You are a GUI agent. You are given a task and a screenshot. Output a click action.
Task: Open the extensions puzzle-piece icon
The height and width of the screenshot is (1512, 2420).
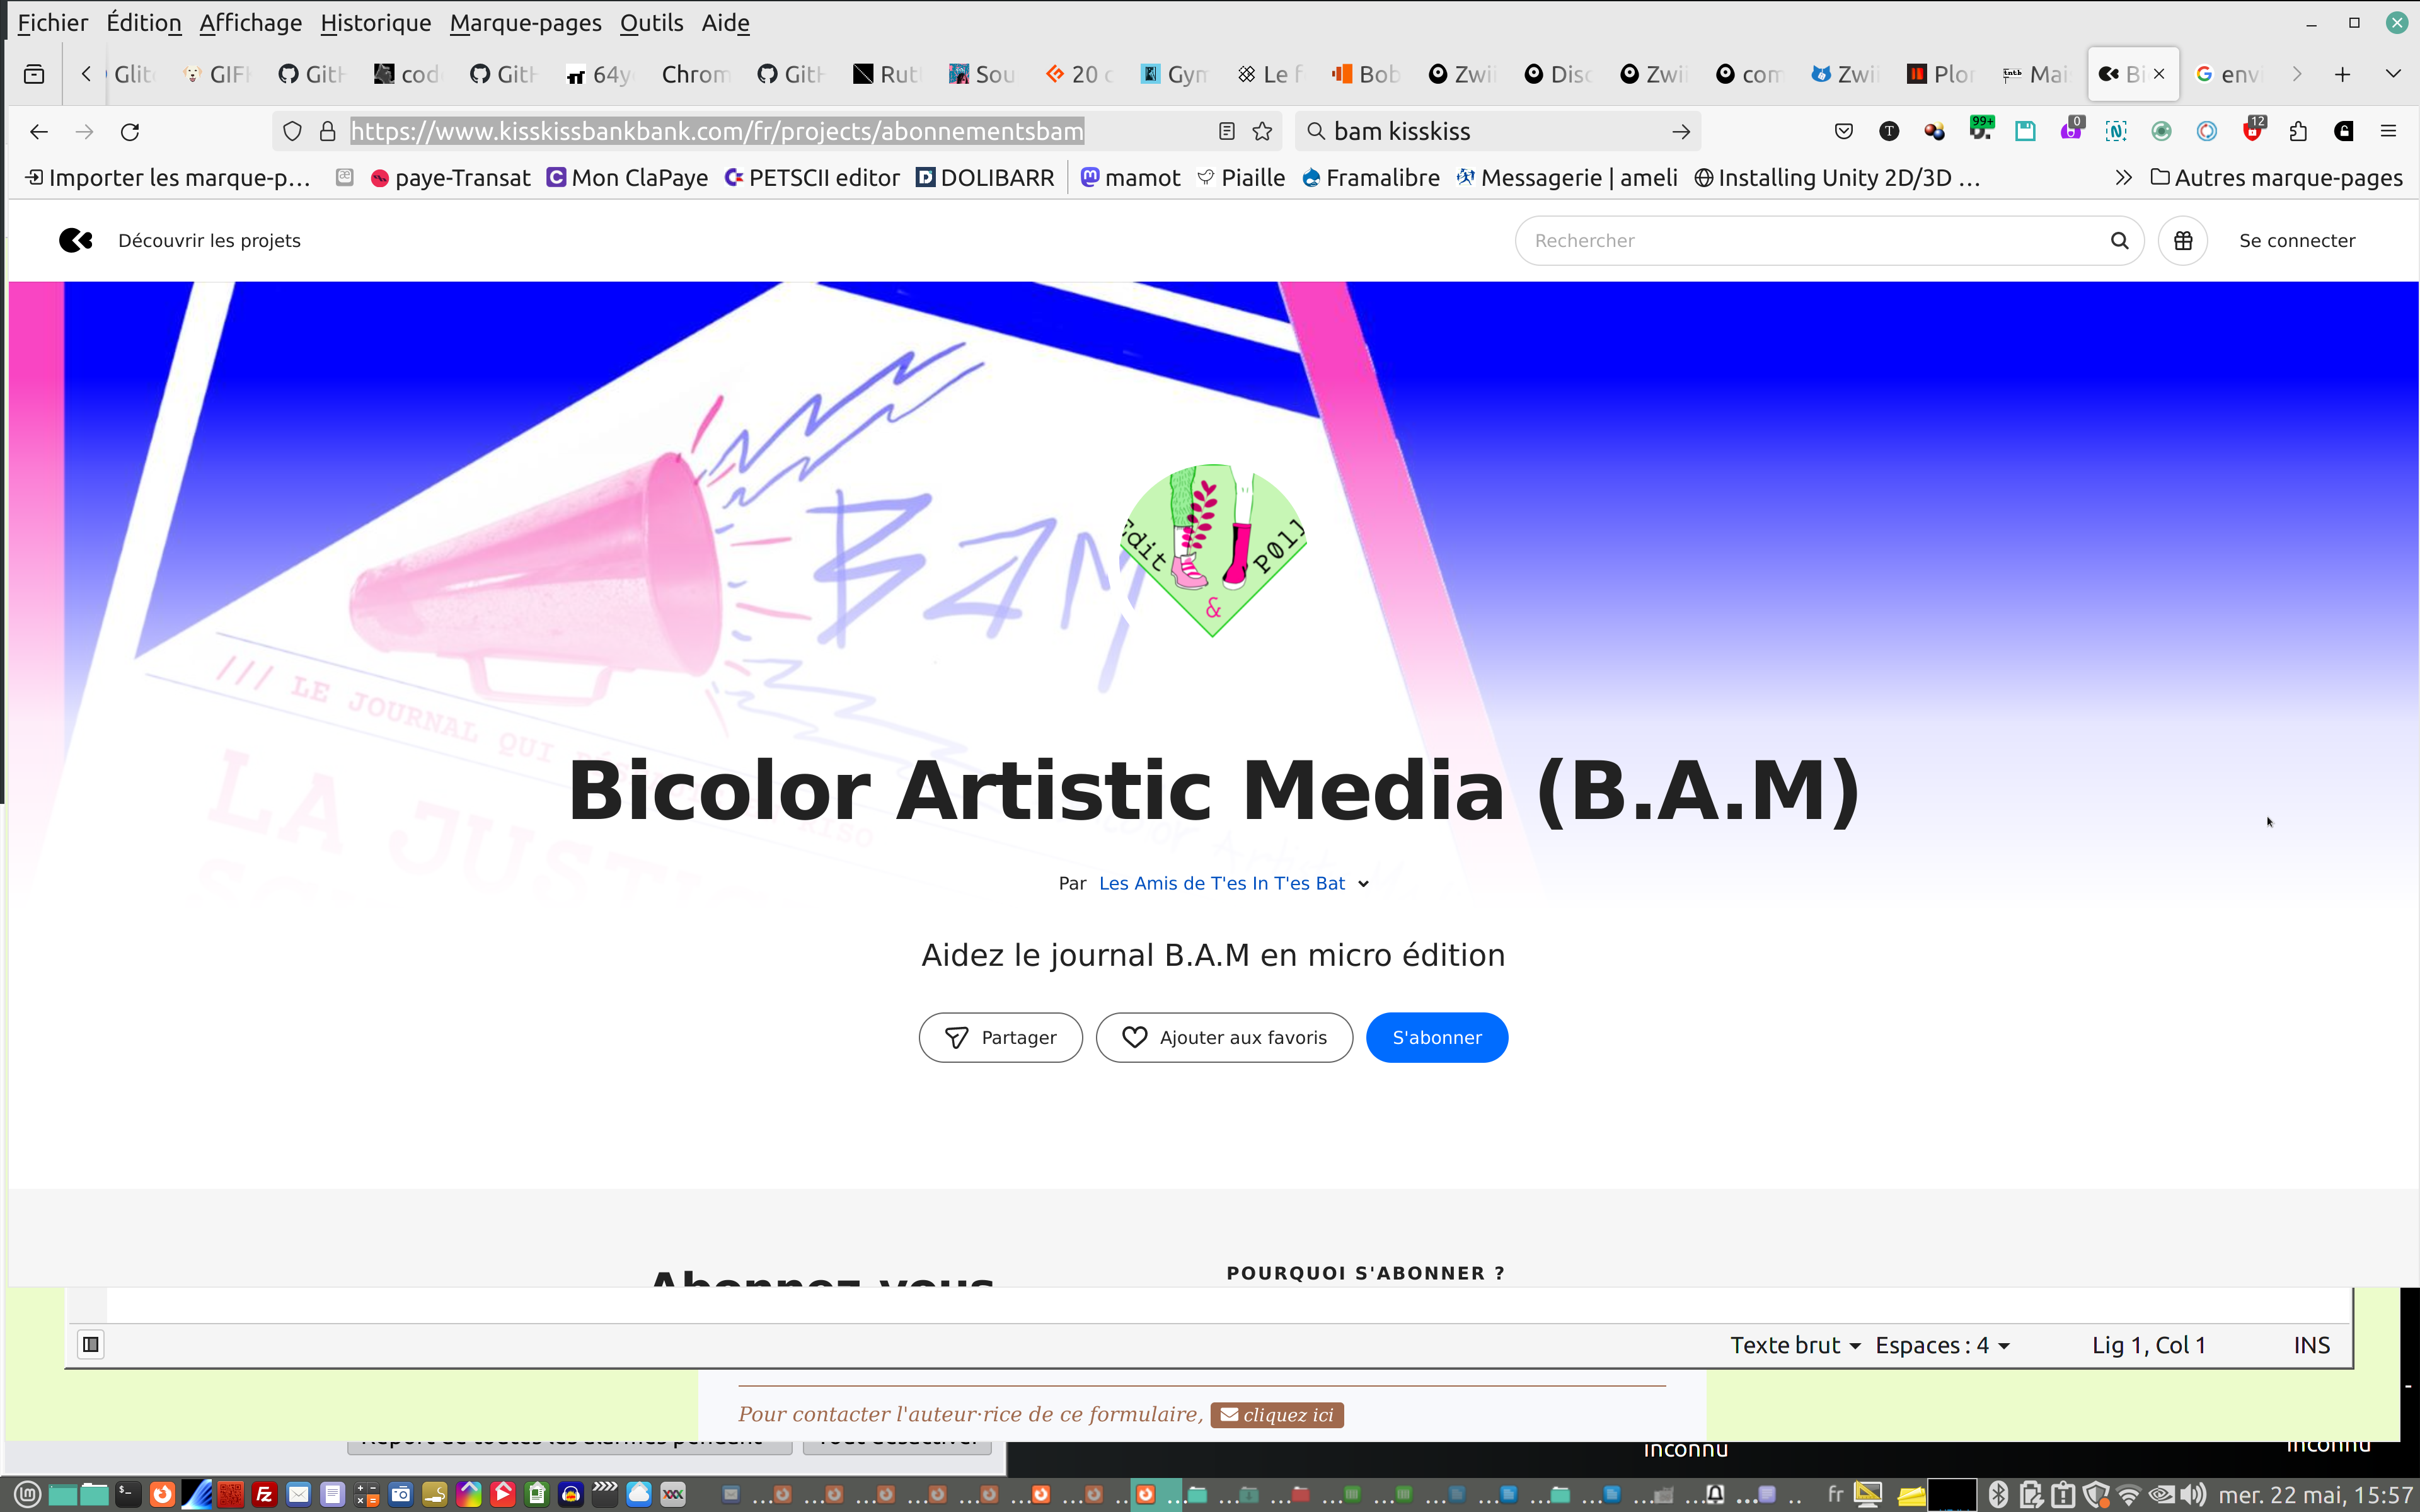2298,131
